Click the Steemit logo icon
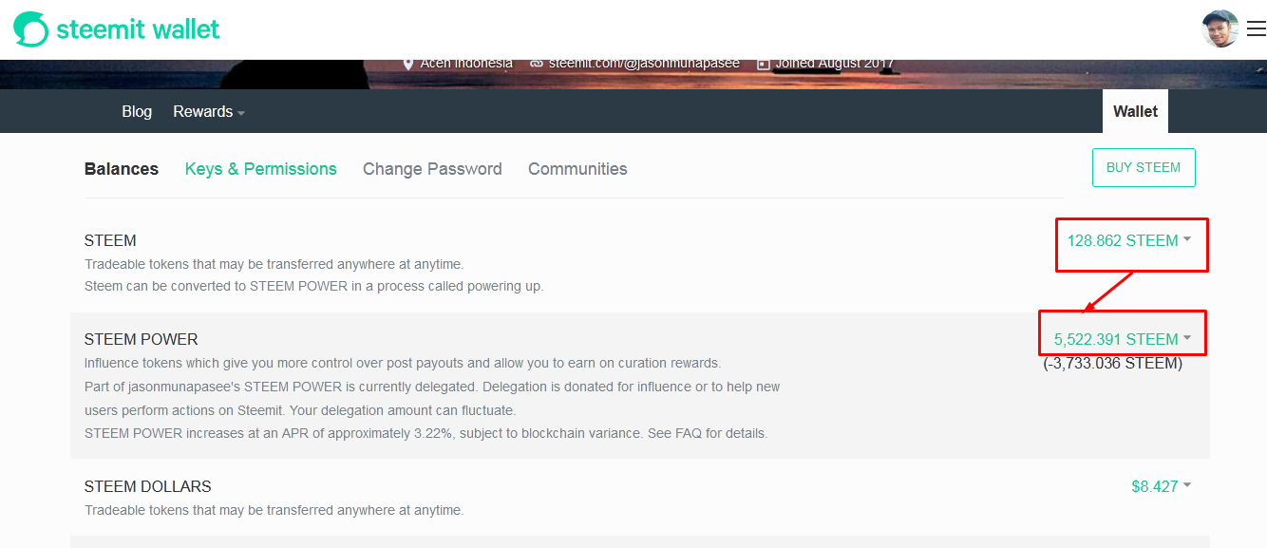Viewport: 1267px width, 548px height. click(x=30, y=29)
